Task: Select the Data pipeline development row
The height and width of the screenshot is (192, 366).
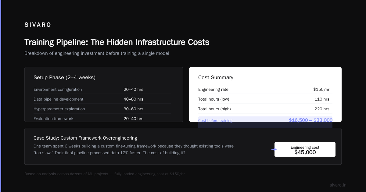Action: click(x=102, y=99)
